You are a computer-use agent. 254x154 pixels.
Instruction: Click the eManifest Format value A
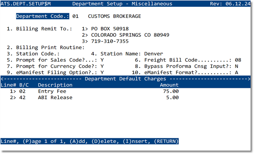pyautogui.click(x=236, y=73)
